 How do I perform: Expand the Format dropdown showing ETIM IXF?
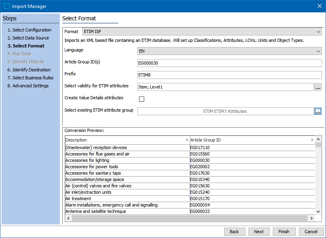coord(318,31)
